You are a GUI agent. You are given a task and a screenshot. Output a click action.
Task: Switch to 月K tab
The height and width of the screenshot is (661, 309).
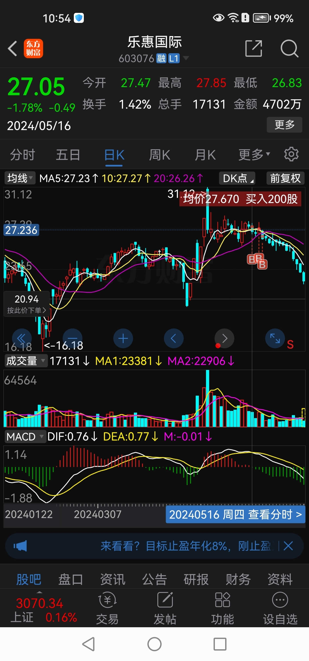(x=205, y=155)
